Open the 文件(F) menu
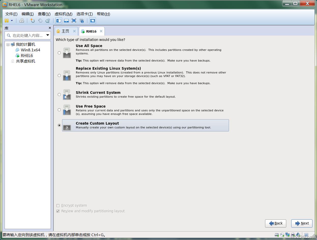 pos(11,14)
